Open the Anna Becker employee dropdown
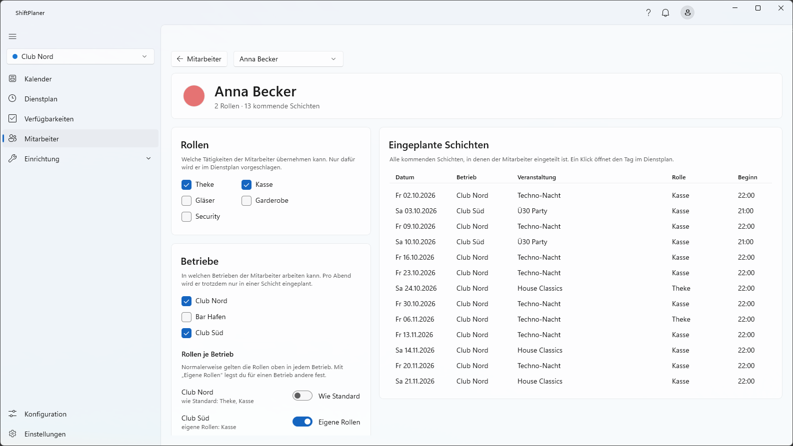This screenshot has height=446, width=793. point(288,59)
